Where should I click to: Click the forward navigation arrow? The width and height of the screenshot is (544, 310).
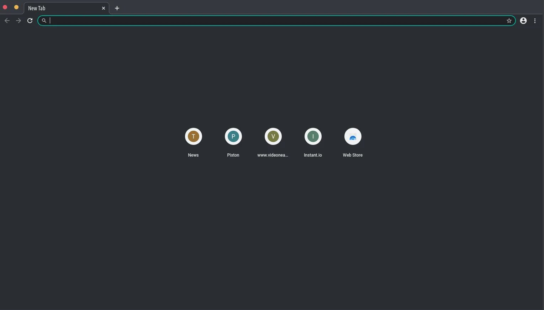point(19,21)
